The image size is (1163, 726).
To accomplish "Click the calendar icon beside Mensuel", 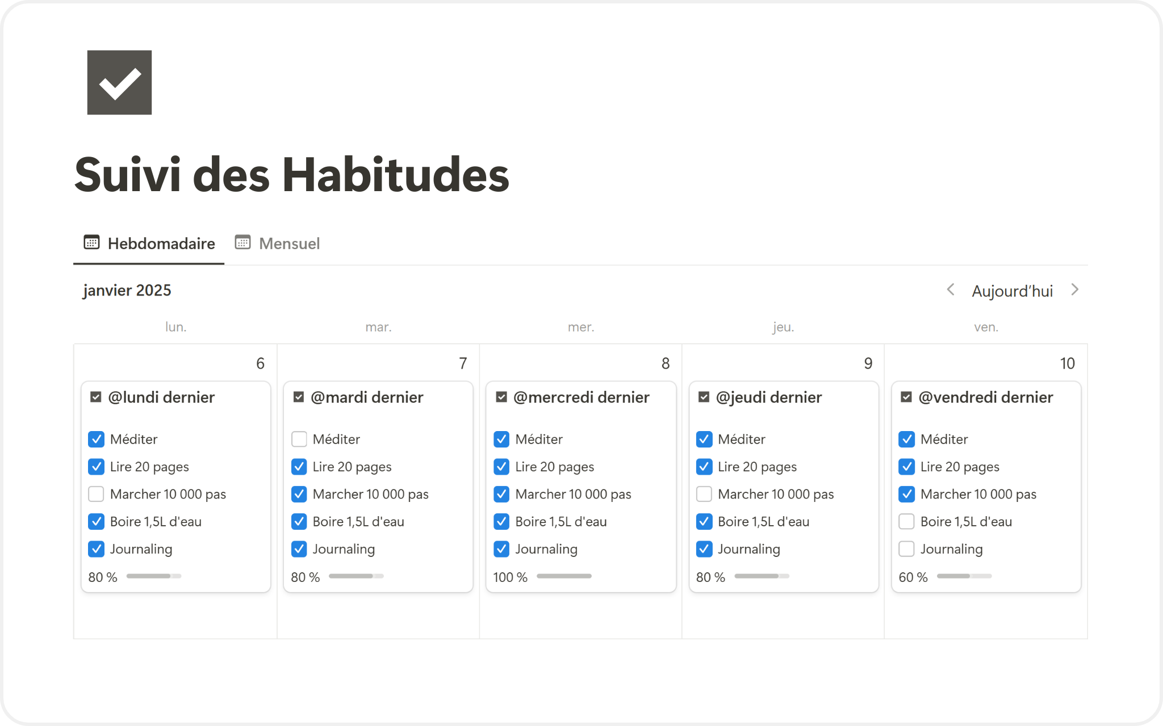I will click(x=243, y=243).
